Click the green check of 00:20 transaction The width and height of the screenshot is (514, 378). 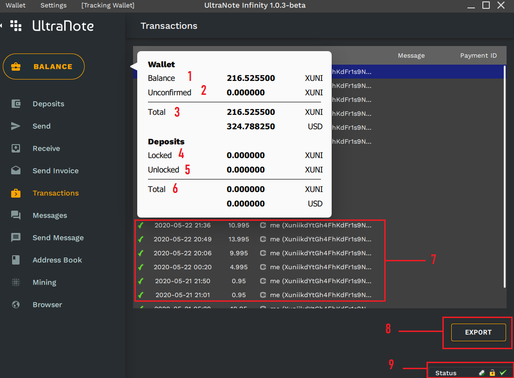(141, 267)
